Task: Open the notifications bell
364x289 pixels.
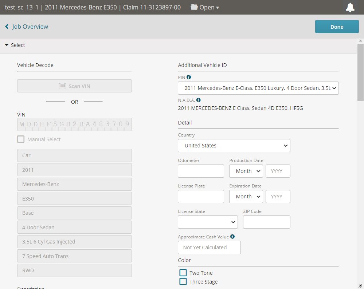Action: tap(350, 7)
